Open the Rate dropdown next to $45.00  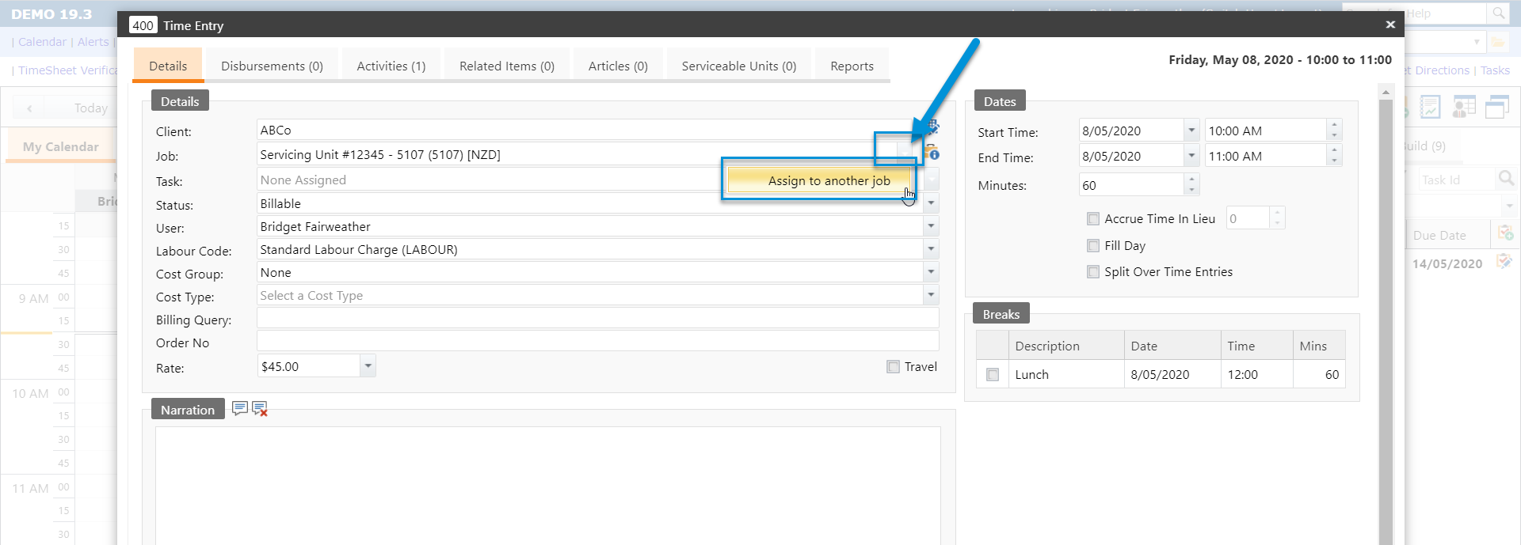368,366
